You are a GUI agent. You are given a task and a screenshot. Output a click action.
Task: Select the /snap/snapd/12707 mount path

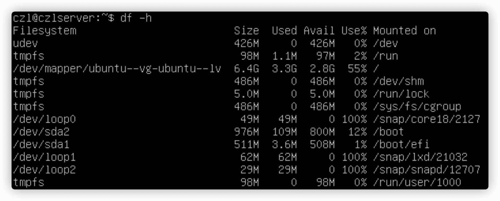[x=427, y=170]
